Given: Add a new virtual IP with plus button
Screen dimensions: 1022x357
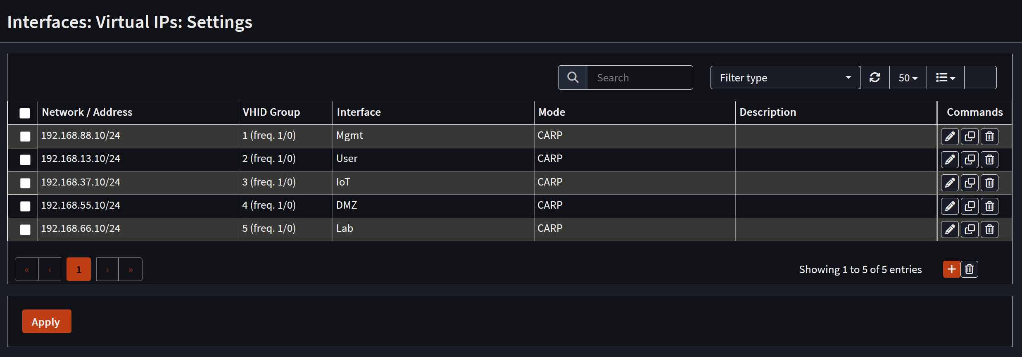Looking at the screenshot, I should tap(951, 269).
